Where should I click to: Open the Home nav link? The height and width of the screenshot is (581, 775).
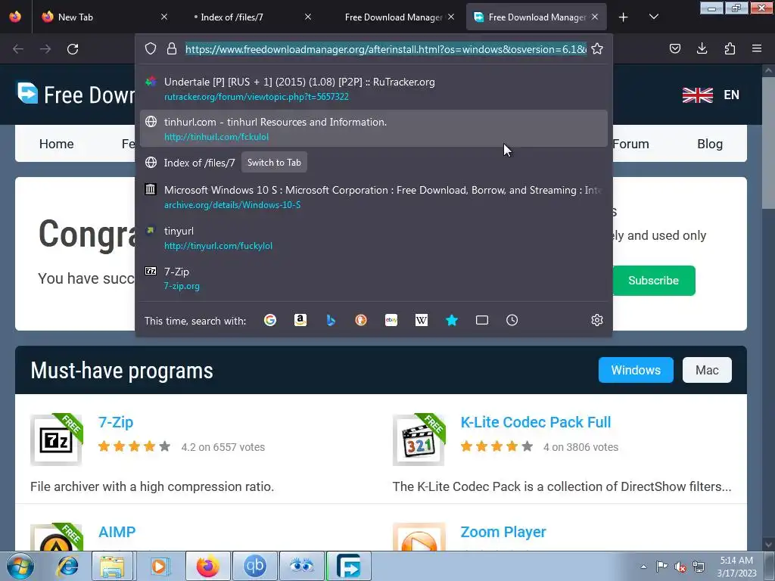(56, 144)
